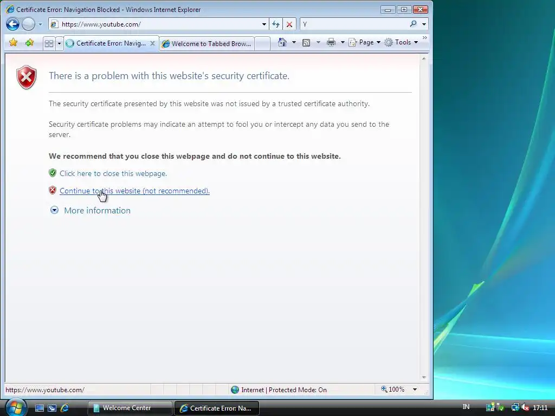Click the magnifier Search icon

coord(413,24)
